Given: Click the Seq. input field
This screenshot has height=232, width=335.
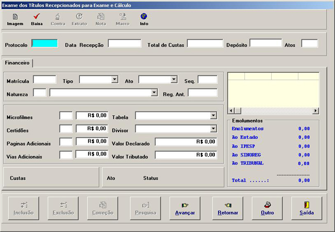Looking at the screenshot, I should 208,80.
